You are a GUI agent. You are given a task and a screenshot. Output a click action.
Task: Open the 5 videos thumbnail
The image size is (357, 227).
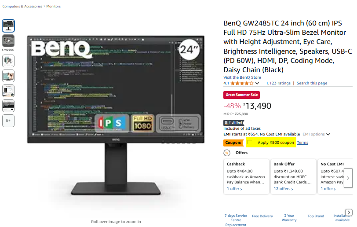point(8,41)
